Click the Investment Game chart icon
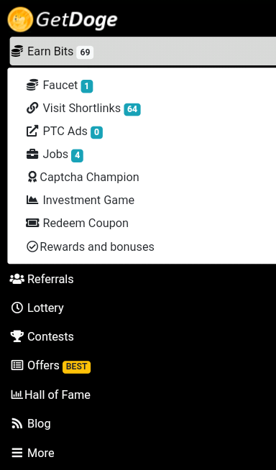The height and width of the screenshot is (470, 276). (x=32, y=200)
